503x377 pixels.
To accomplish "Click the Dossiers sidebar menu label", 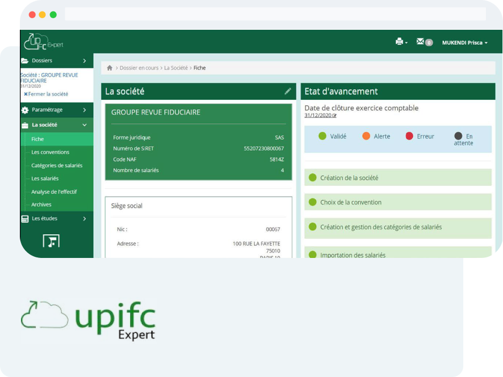I will coord(42,61).
